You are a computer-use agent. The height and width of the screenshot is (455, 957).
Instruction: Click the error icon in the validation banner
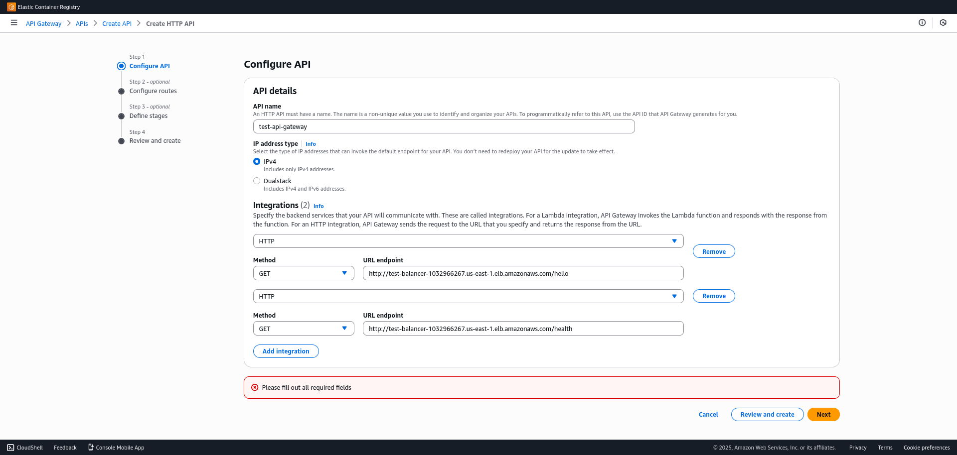[255, 387]
